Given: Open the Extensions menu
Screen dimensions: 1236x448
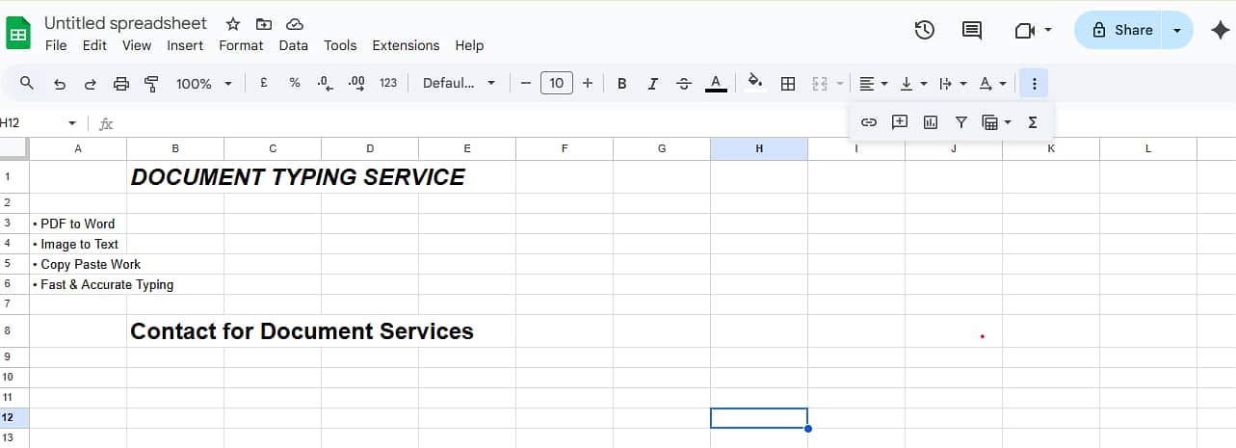Looking at the screenshot, I should click(x=406, y=45).
